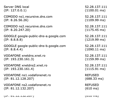Click COMODO ns1.recursive.dns.com server name
Screen dimensions: 129x103
[28, 17]
